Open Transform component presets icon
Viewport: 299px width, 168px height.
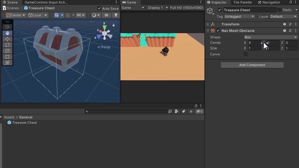point(290,24)
